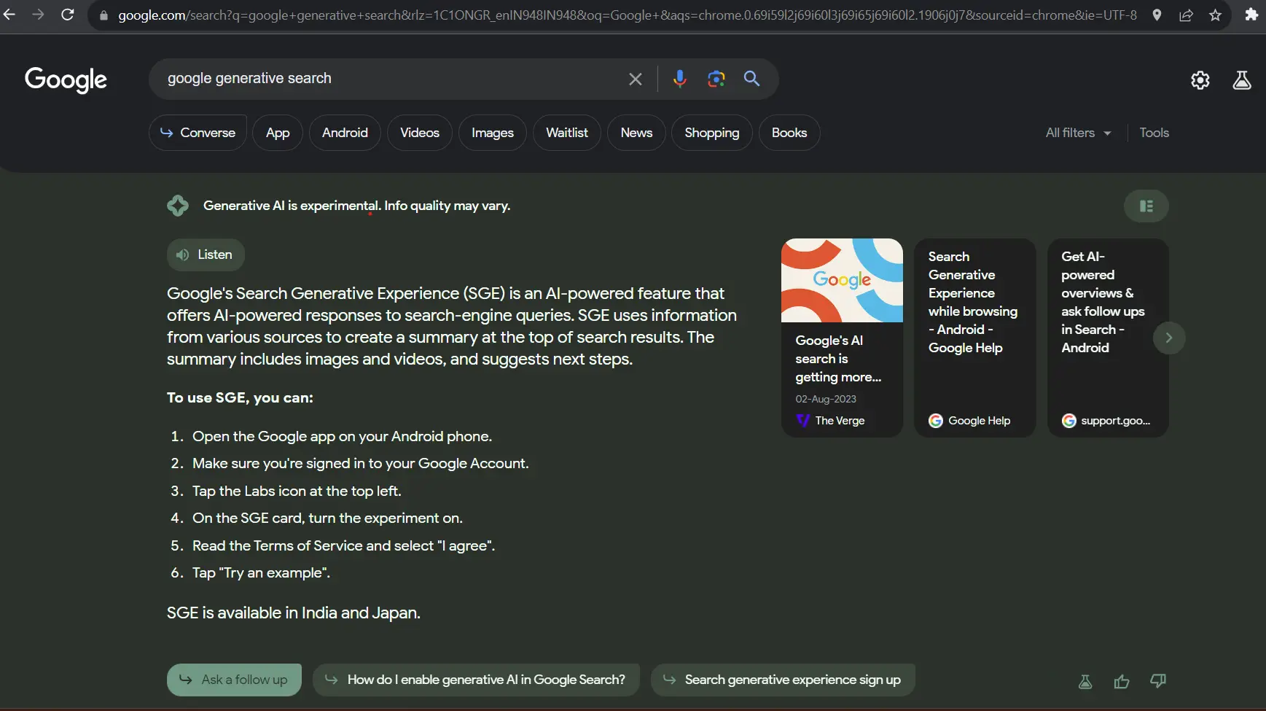Open the Images search tab

pyautogui.click(x=493, y=132)
